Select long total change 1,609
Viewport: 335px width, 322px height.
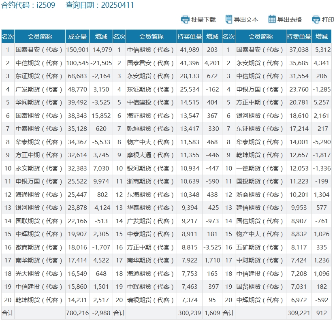(x=212, y=313)
